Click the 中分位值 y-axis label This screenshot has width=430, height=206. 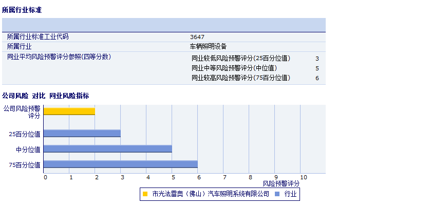28,149
